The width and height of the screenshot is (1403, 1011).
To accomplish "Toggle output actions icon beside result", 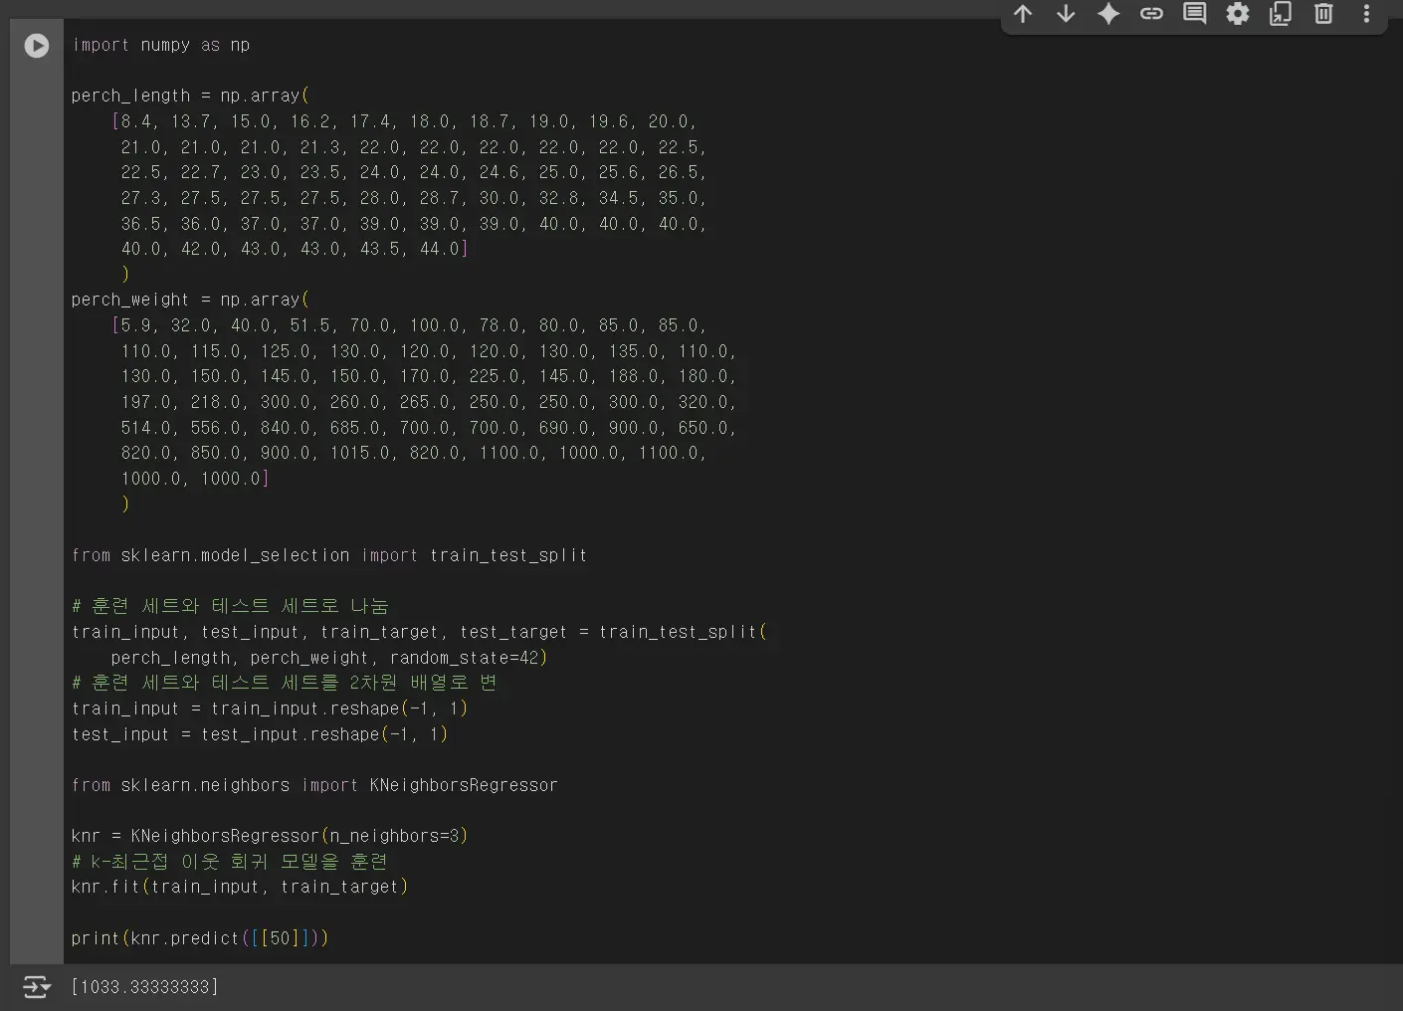I will point(37,987).
